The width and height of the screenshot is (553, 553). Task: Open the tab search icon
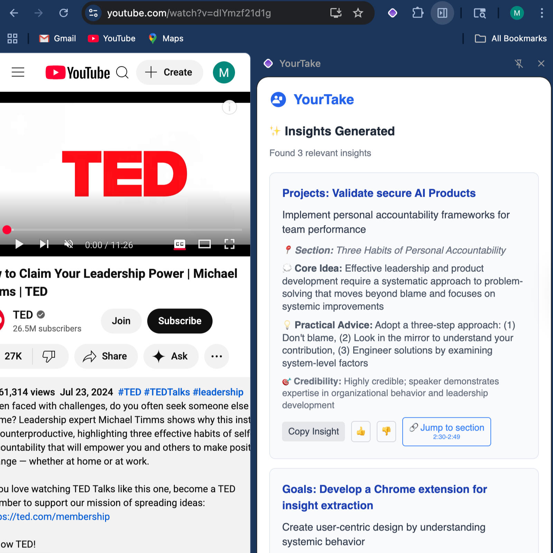coord(480,13)
